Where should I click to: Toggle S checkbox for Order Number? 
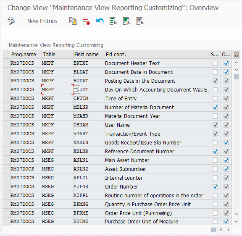click(x=215, y=186)
